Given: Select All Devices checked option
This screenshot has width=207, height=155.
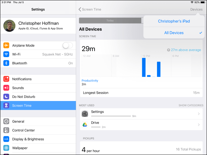Looking at the screenshot, I should 174,33.
